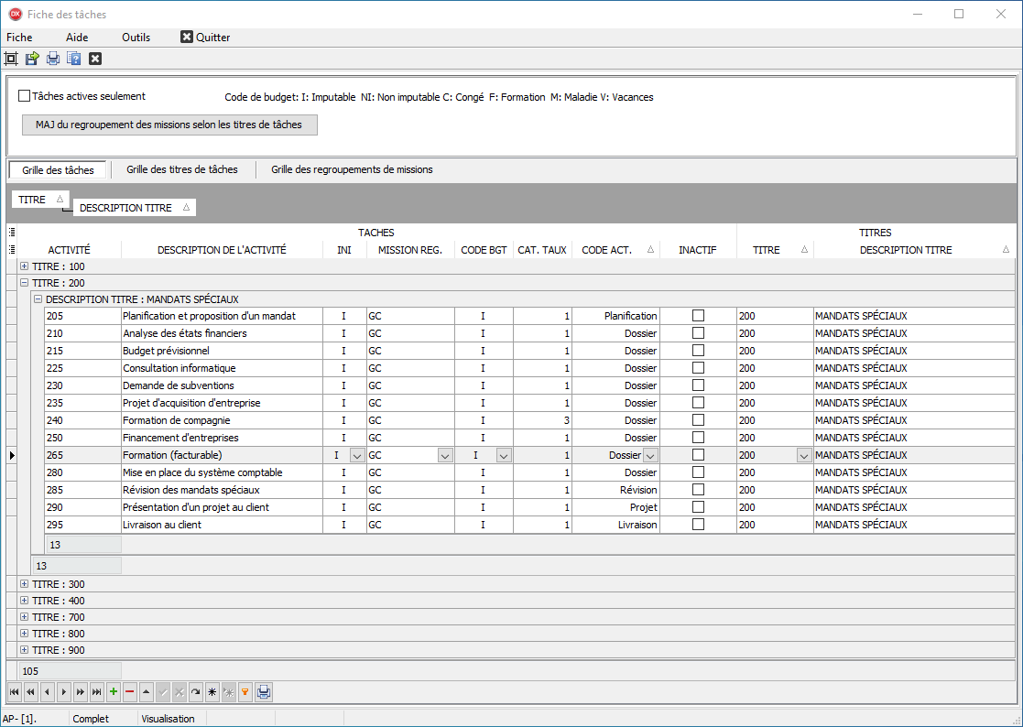The image size is (1023, 727).
Task: Open the orange filter icon in the navigator
Action: pyautogui.click(x=245, y=692)
